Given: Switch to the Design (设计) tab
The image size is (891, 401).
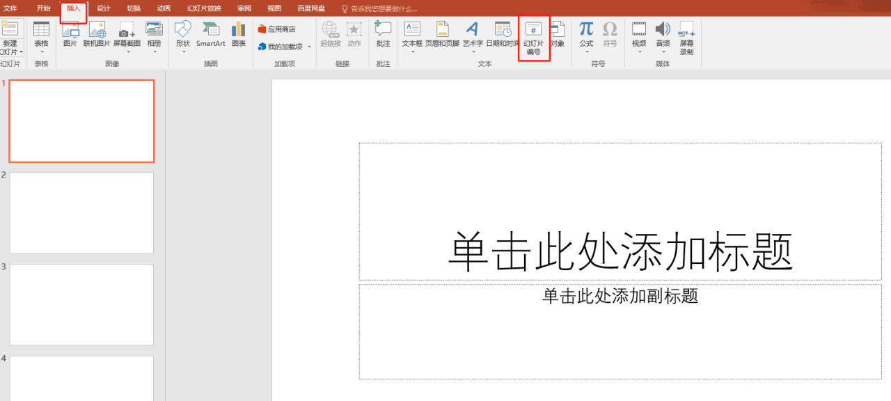Looking at the screenshot, I should pos(104,8).
